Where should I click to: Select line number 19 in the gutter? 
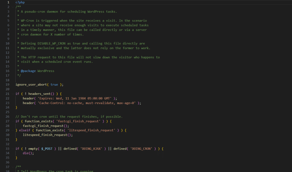coord(7,84)
